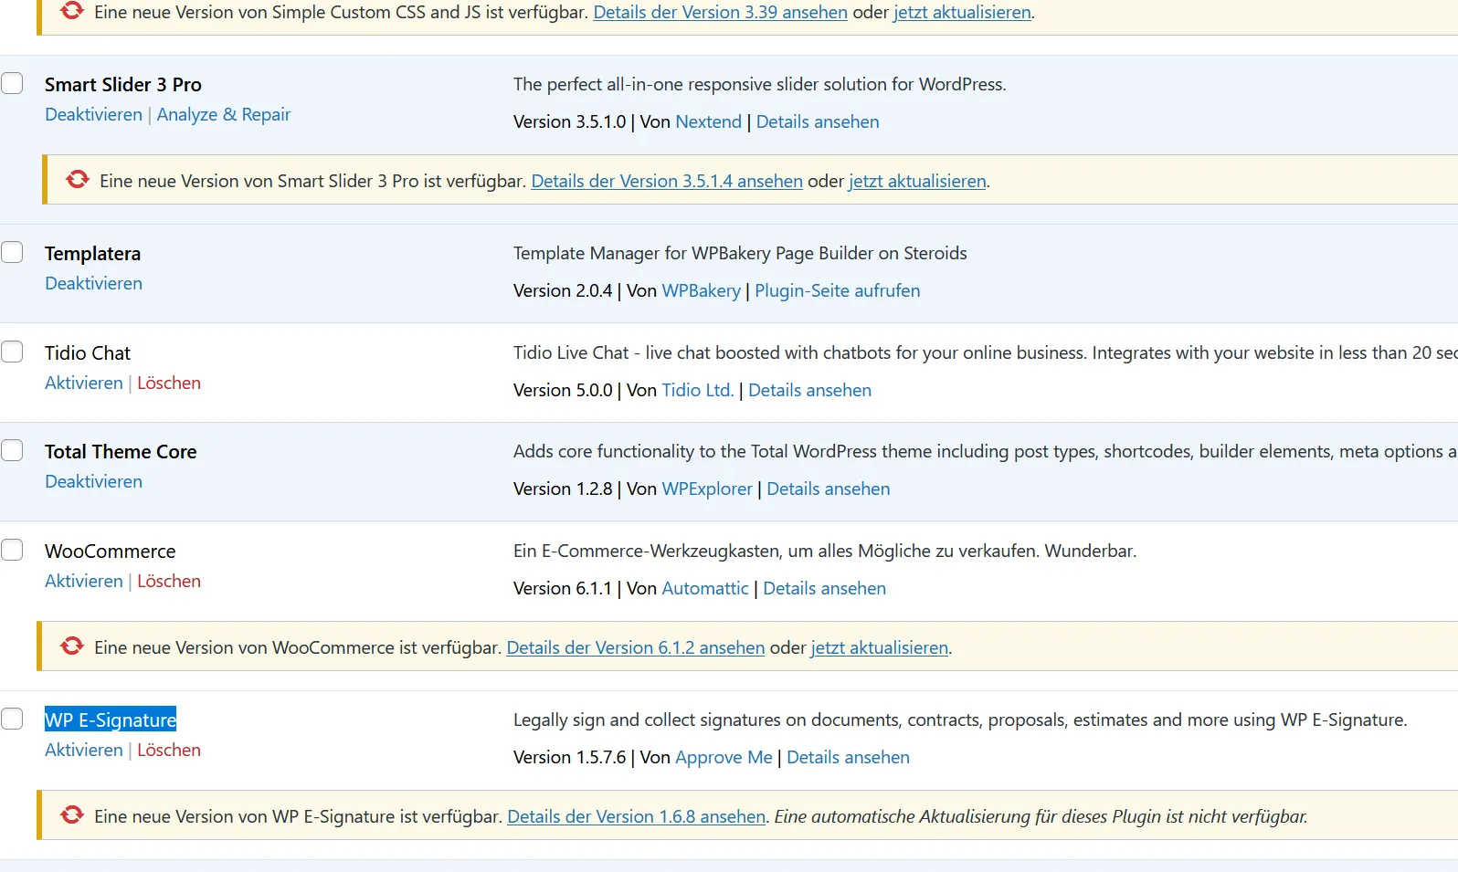The height and width of the screenshot is (872, 1458).
Task: Open Plugin-Seite aufrufen for Templatera
Action: coord(838,290)
